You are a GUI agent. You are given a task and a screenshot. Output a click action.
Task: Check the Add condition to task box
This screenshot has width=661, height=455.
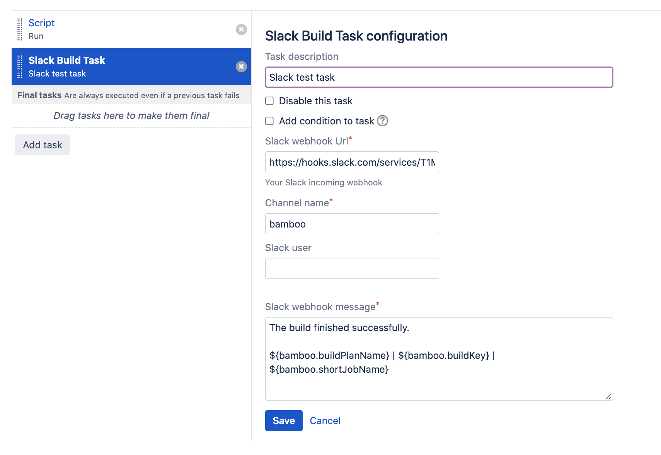(x=269, y=121)
